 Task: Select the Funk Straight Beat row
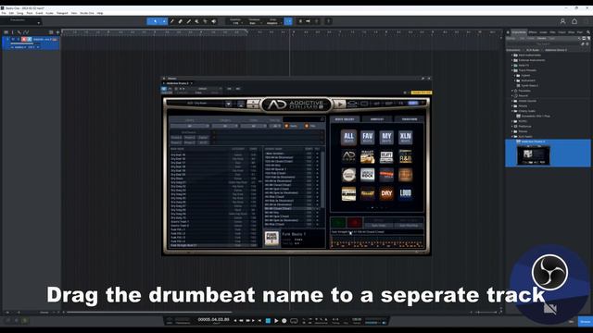click(214, 245)
